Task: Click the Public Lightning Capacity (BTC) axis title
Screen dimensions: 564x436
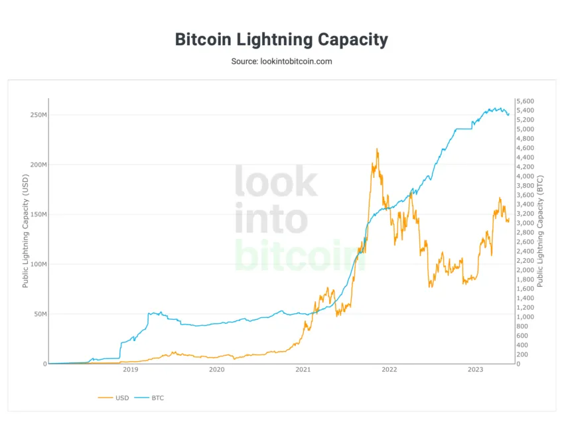Action: (x=540, y=231)
